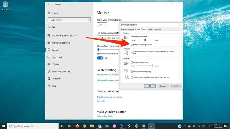Switch to the Pointers tab
This screenshot has height=129, width=230.
pos(131,29)
